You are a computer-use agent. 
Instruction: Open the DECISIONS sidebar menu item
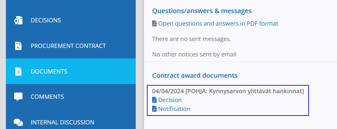coord(71,20)
